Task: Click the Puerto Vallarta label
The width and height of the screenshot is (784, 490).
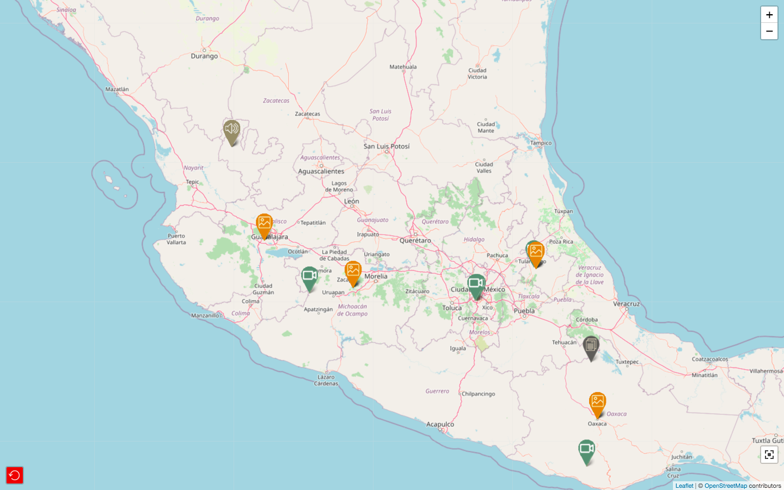Action: [x=176, y=239]
